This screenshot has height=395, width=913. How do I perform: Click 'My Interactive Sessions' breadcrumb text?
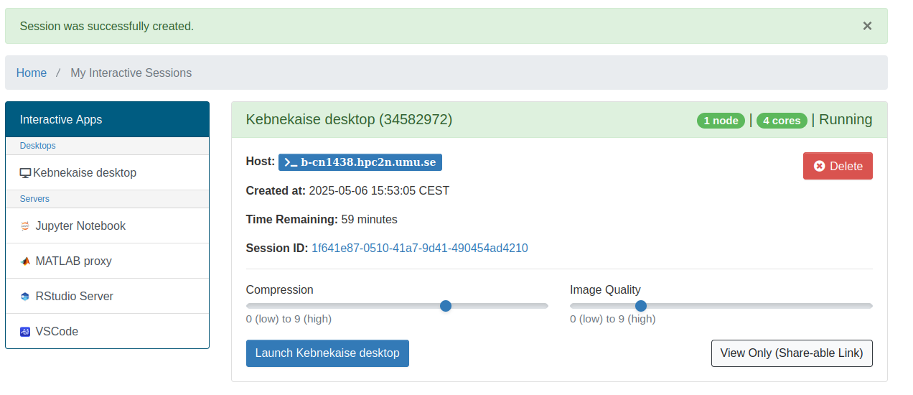pos(131,73)
